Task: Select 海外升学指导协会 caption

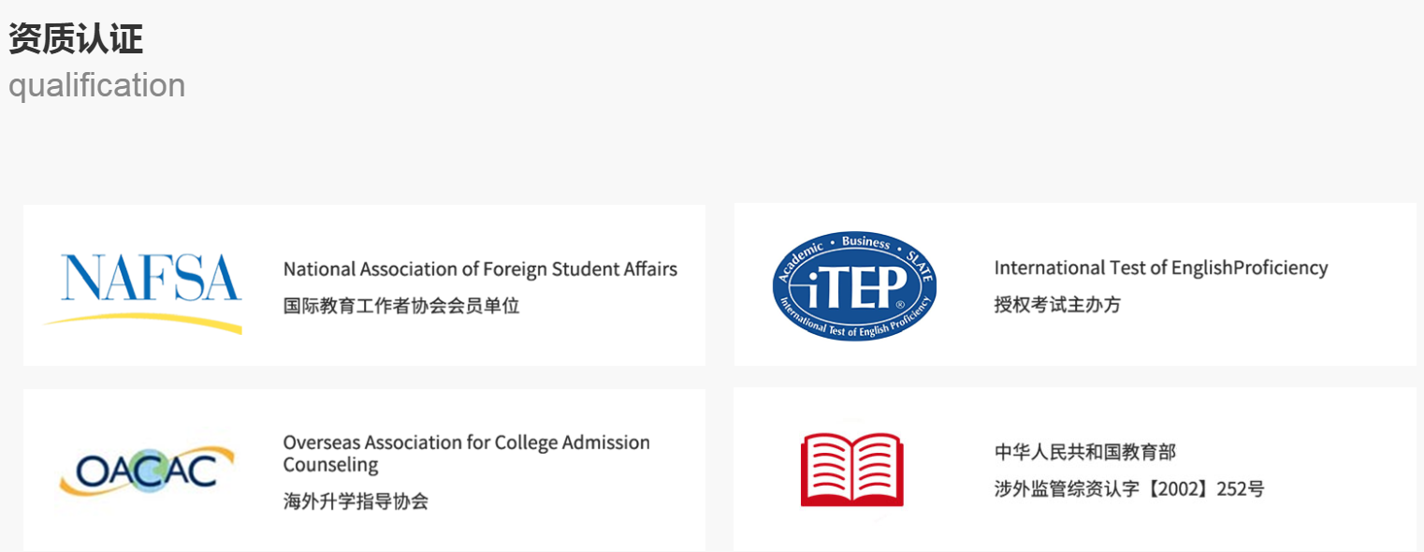Action: point(356,501)
